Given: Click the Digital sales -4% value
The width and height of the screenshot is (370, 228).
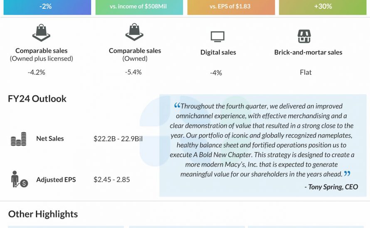Looking at the screenshot, I should click(x=216, y=73).
